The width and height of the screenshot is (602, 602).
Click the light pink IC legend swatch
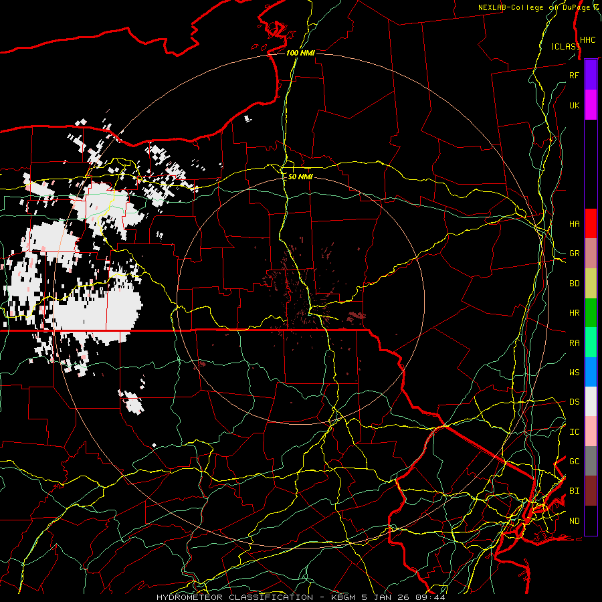tap(591, 431)
